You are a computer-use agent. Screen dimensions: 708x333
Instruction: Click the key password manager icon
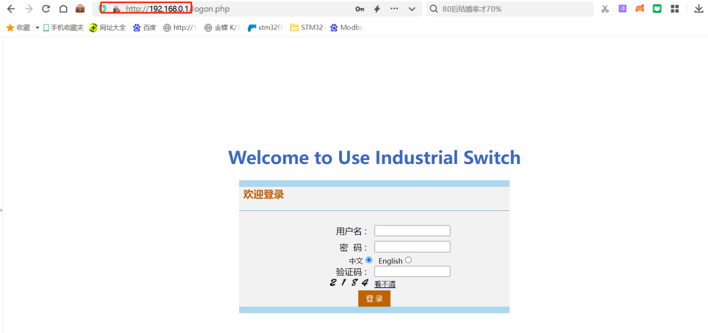(360, 9)
